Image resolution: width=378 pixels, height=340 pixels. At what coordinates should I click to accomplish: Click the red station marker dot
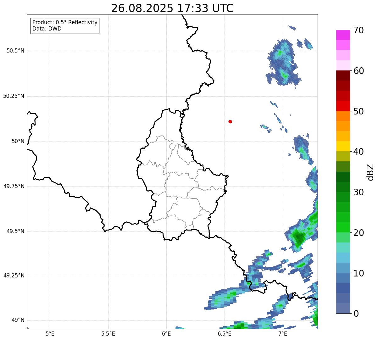click(x=230, y=121)
